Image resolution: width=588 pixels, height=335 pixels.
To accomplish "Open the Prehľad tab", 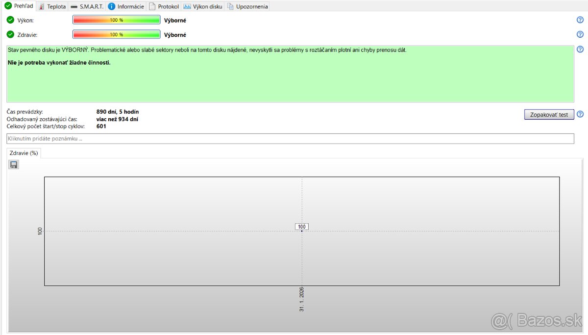I will [x=19, y=6].
